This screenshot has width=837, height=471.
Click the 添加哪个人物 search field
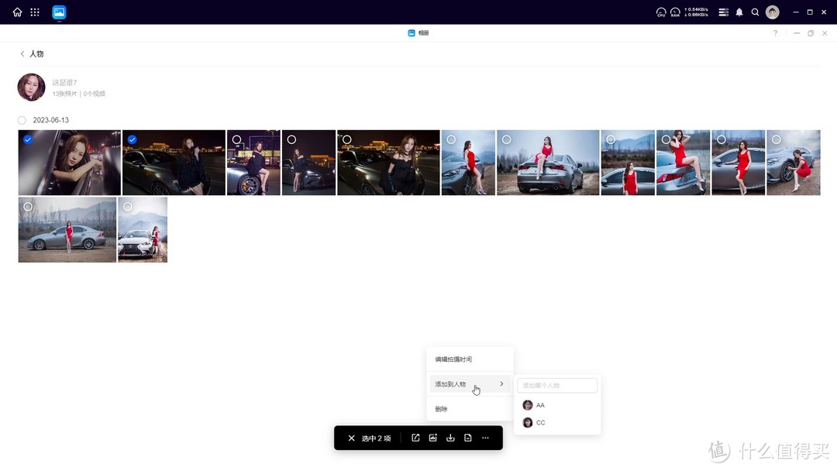point(557,385)
